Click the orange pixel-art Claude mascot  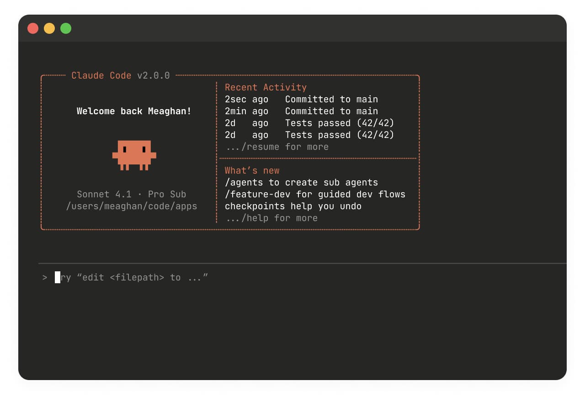pos(134,155)
